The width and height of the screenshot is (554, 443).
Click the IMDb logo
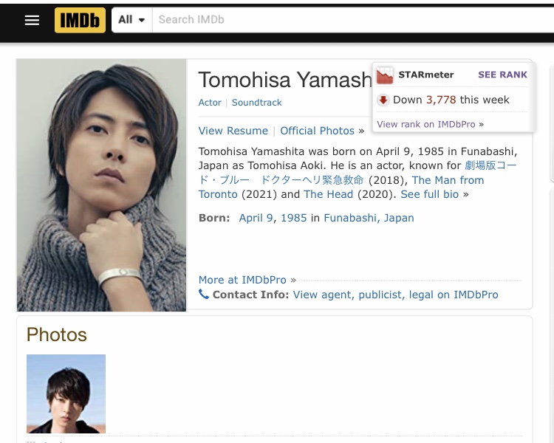click(80, 20)
